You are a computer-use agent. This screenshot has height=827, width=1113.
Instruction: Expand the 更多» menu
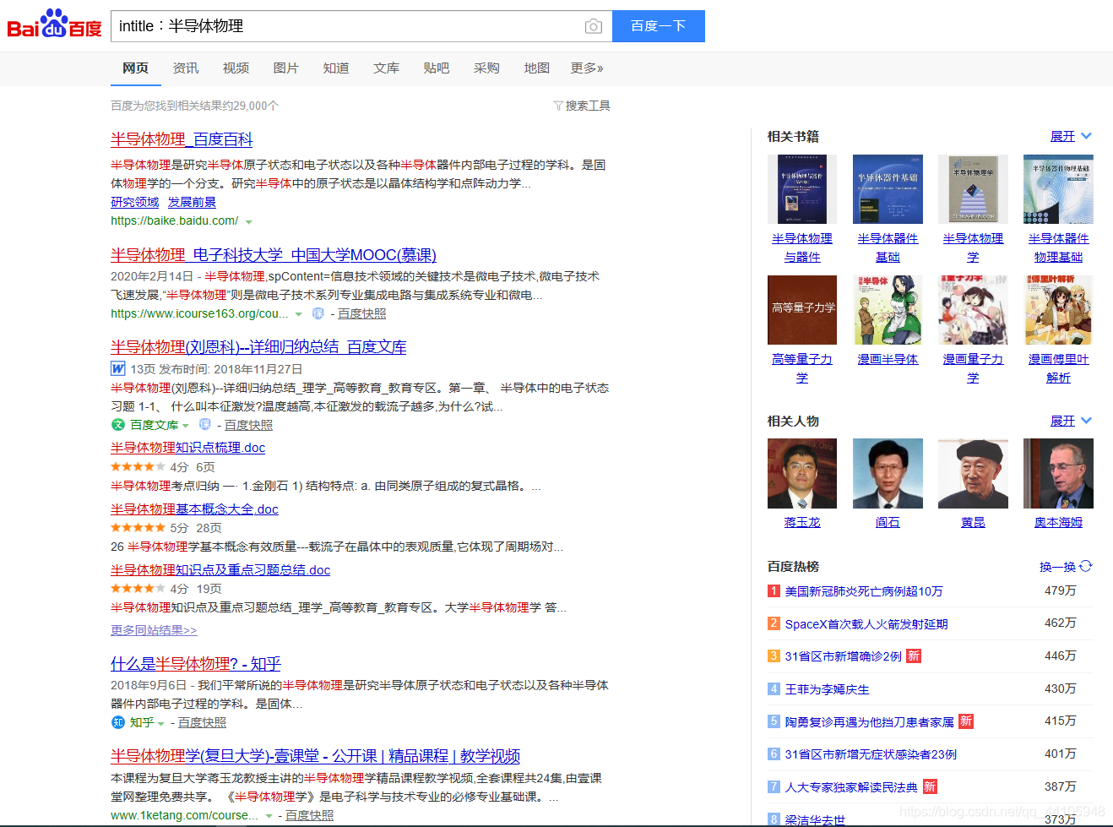click(x=587, y=68)
